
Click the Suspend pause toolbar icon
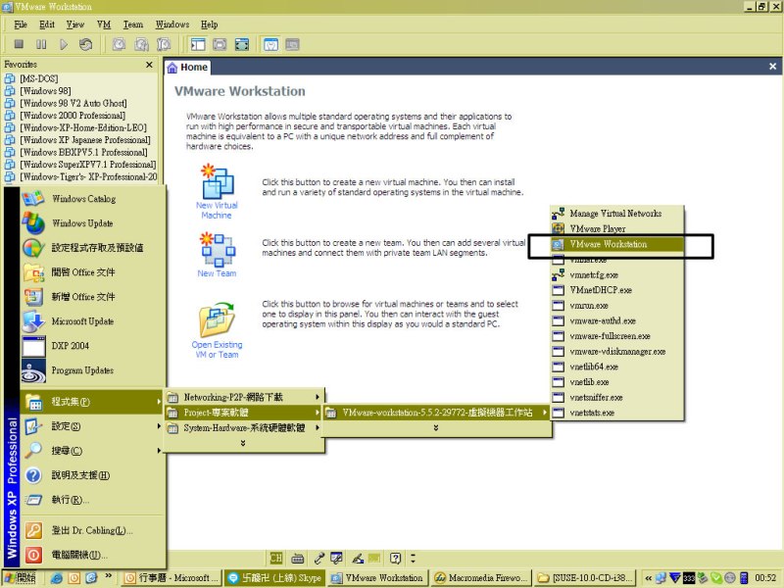41,44
